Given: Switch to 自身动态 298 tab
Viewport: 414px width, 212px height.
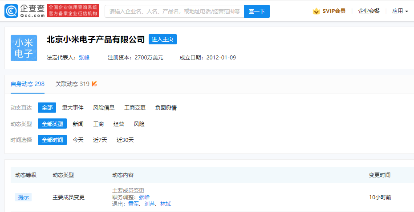Looking at the screenshot, I should pos(28,84).
